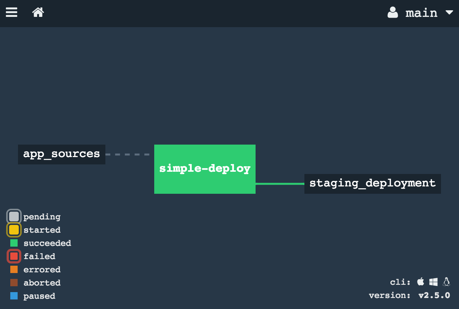Download the CLI for macOS

pyautogui.click(x=420, y=282)
